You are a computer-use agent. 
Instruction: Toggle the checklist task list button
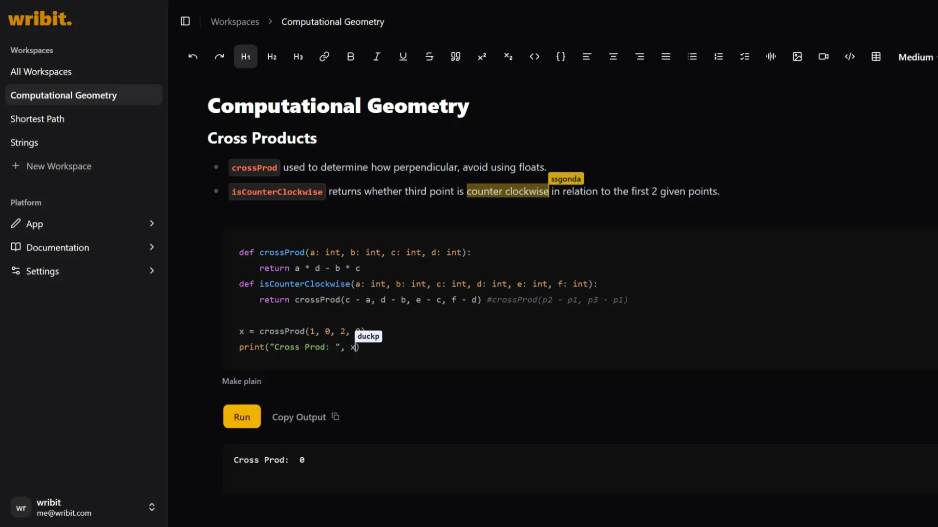745,57
